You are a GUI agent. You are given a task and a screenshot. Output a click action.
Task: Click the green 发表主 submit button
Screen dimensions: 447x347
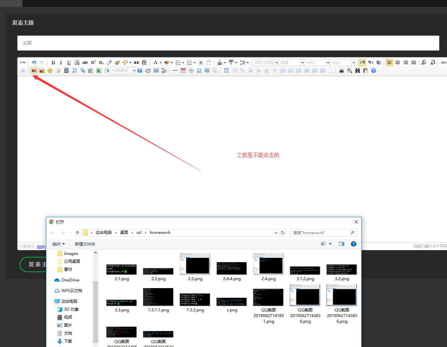point(33,264)
